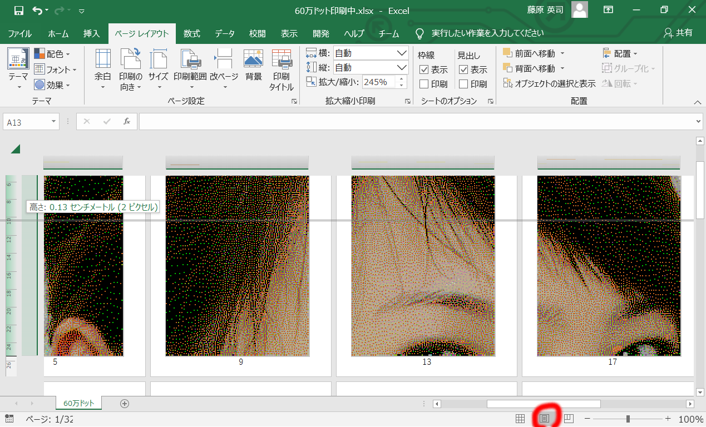The width and height of the screenshot is (706, 427).
Task: Switch to Normal view in status bar
Action: [521, 419]
